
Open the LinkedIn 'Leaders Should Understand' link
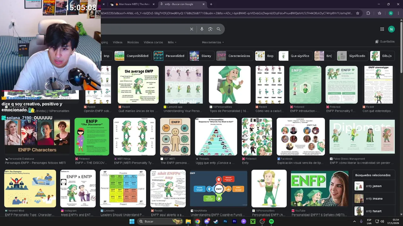(x=122, y=215)
